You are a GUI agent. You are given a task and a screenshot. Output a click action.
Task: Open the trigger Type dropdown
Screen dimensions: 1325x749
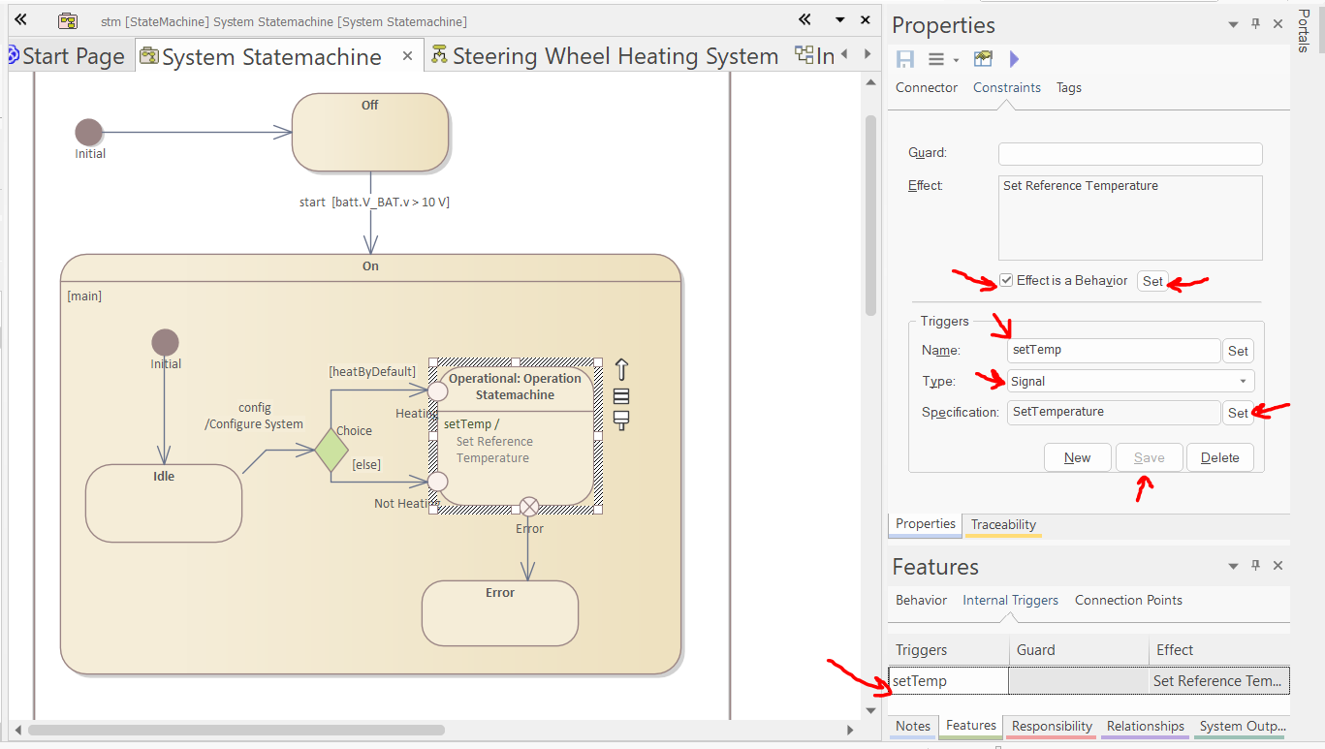pos(1243,382)
